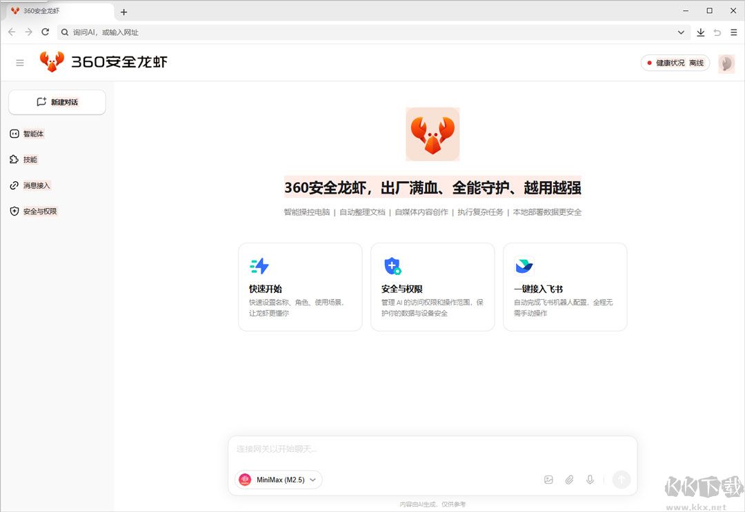Click the 健康状况 离线 status button
This screenshot has width=745, height=512.
coord(675,63)
